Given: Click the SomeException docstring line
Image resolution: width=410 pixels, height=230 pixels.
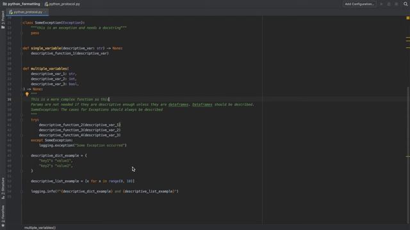Looking at the screenshot, I should click(x=78, y=28).
